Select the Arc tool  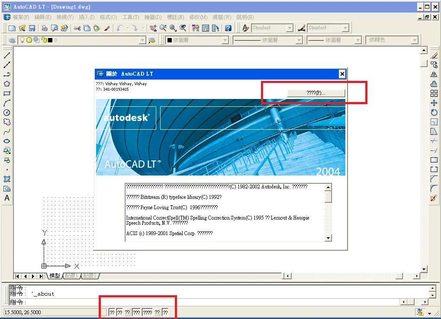point(7,103)
